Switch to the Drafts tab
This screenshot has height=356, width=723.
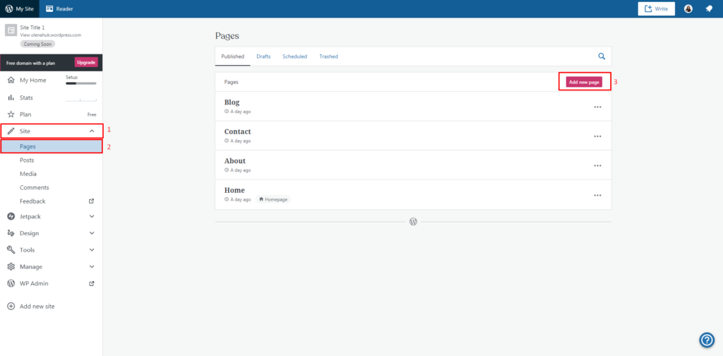pyautogui.click(x=263, y=57)
